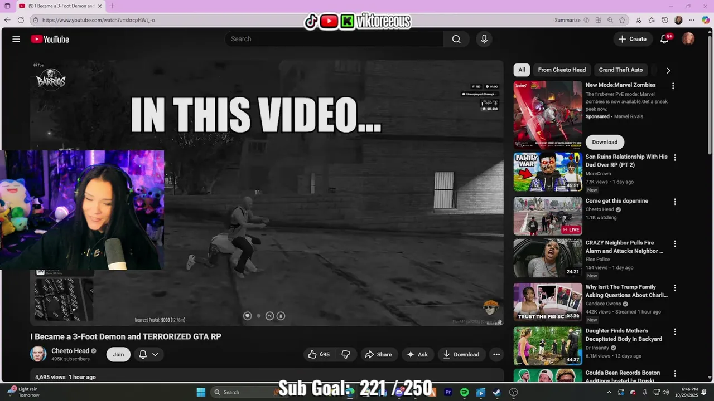Open options for Daughter Finds Mother's video
This screenshot has width=714, height=401.
pos(674,331)
